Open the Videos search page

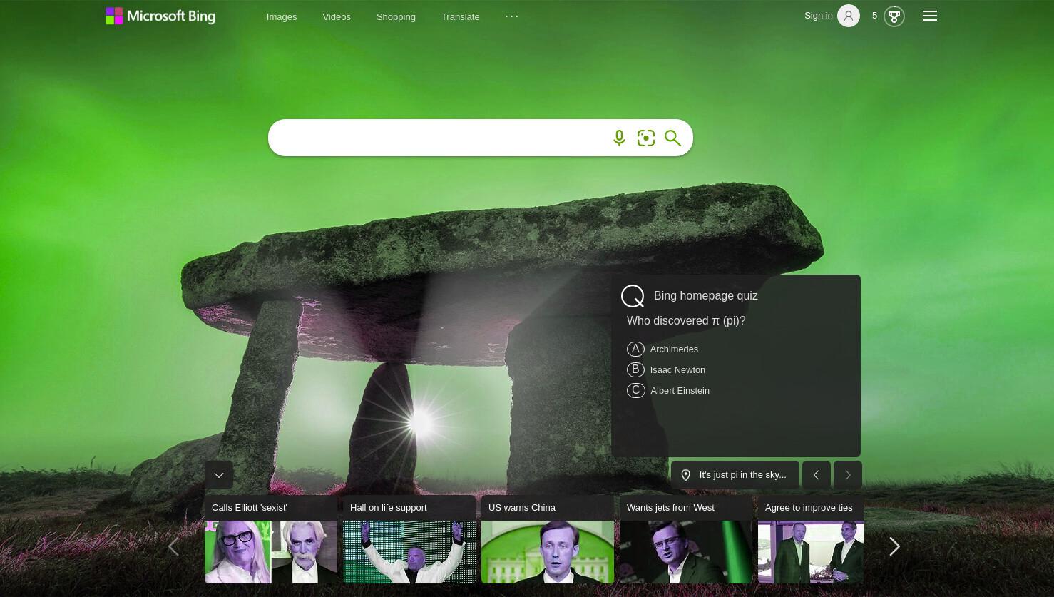337,16
